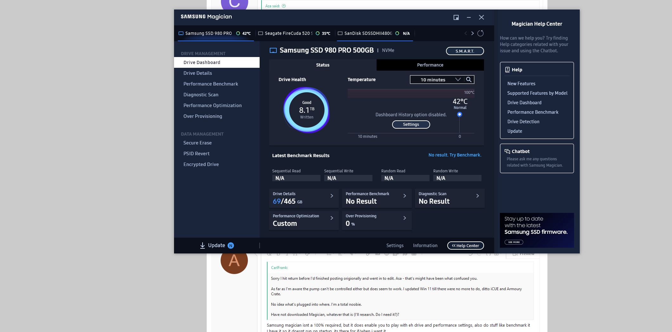Click the 'No result. Try Benchmark.' link
This screenshot has height=332, width=672.
[455, 155]
